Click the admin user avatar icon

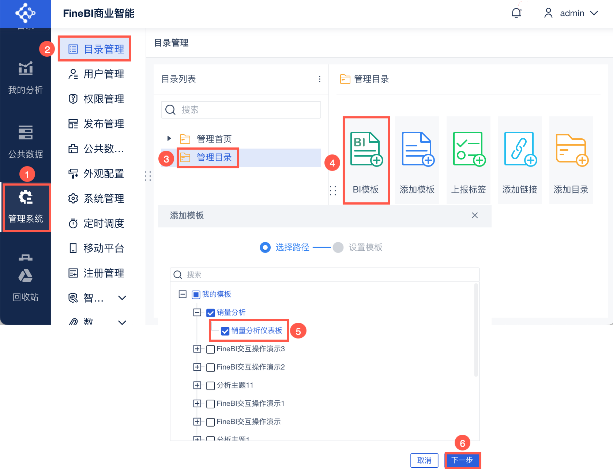[x=548, y=13]
